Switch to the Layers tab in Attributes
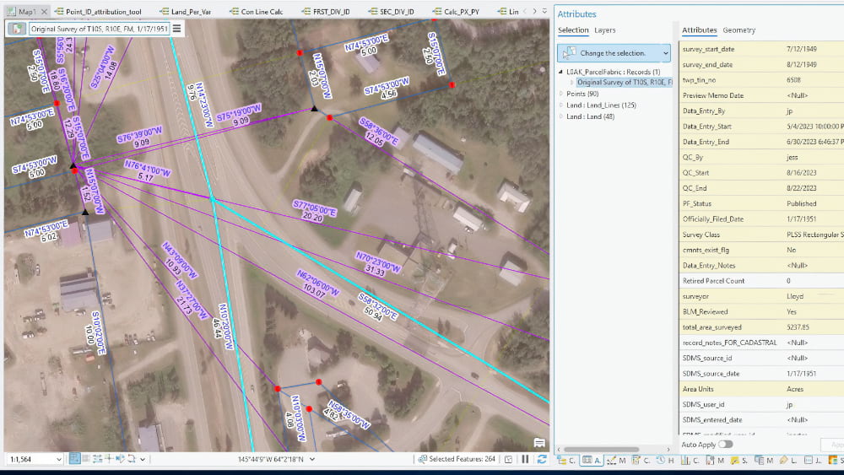The height and width of the screenshot is (475, 844). pos(604,30)
